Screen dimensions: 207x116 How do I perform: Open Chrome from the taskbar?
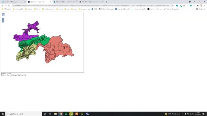[x=61, y=114]
